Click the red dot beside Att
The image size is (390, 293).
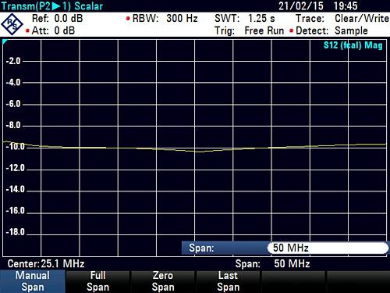tap(27, 31)
